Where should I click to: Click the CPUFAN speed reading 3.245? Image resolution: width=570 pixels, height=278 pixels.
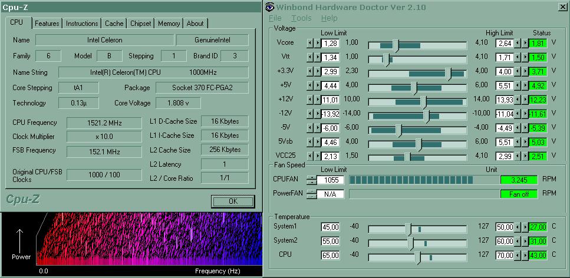click(519, 180)
